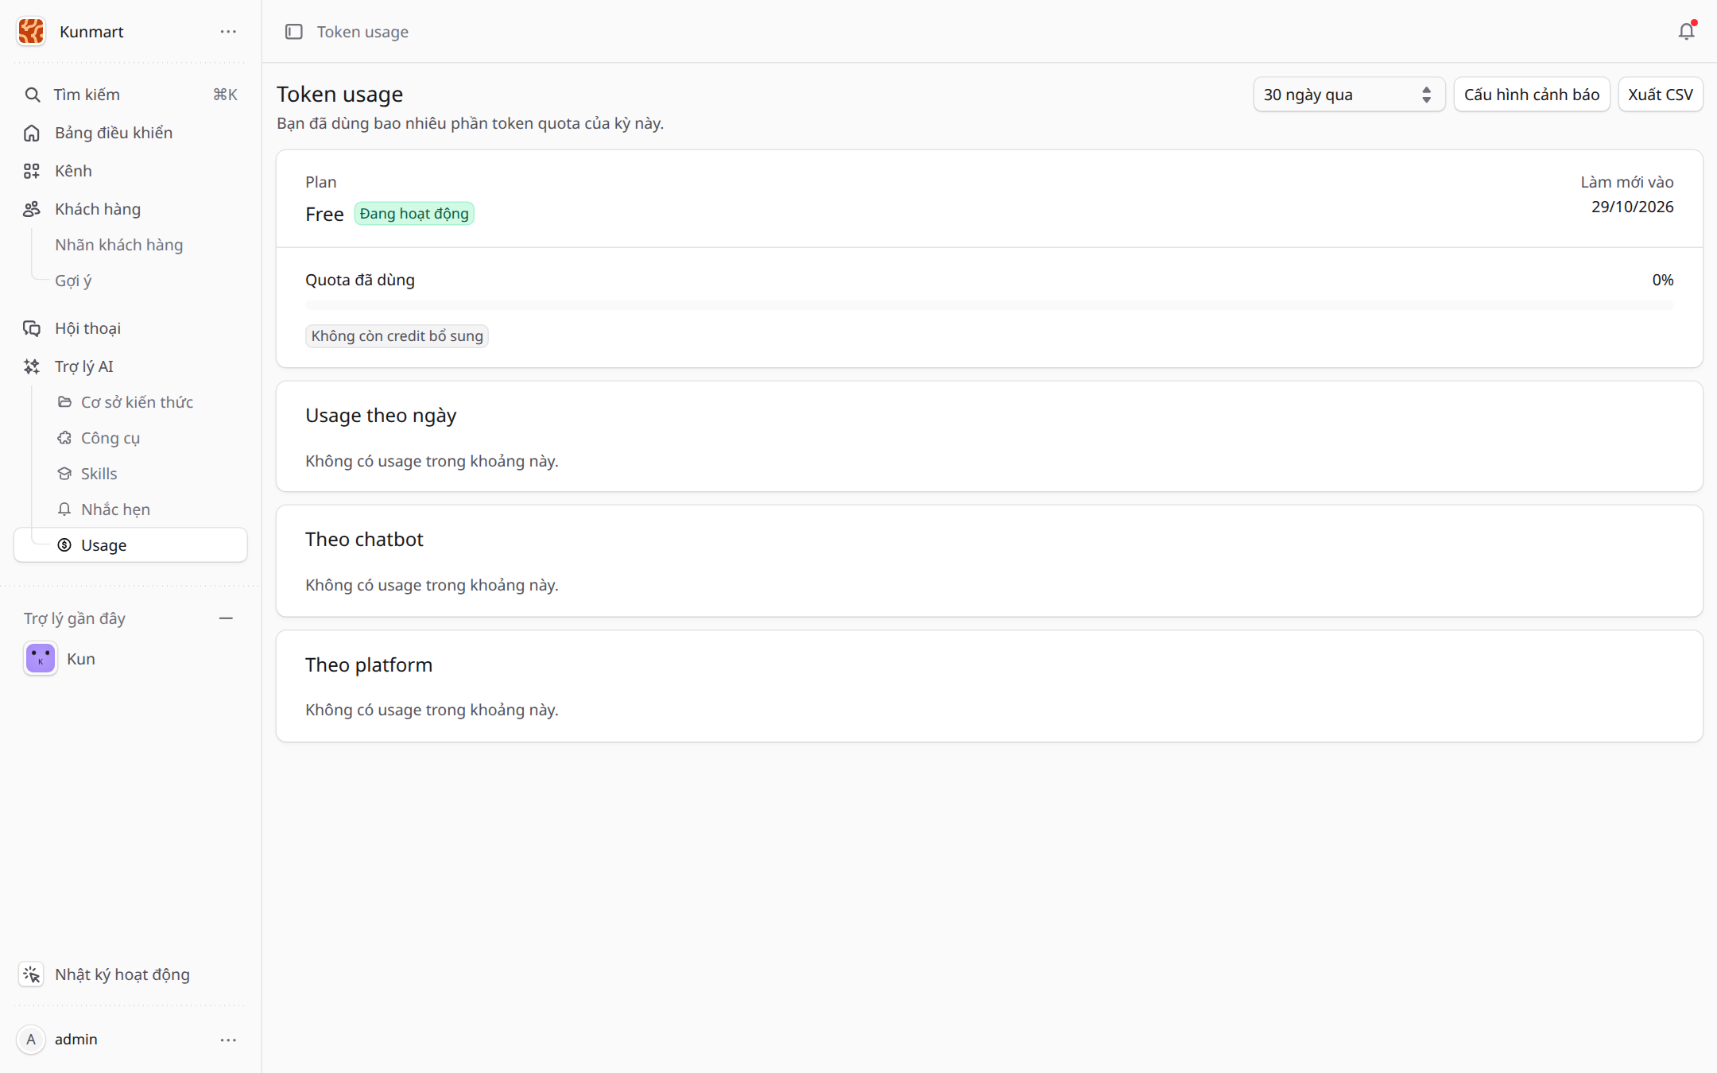Open Bảng điều khiển menu item
Image resolution: width=1717 pixels, height=1073 pixels.
[x=130, y=133]
